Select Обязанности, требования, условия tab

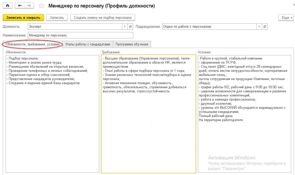click(x=33, y=44)
